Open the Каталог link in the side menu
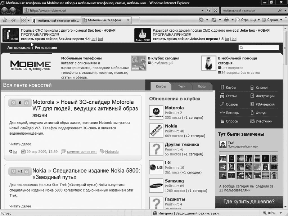Viewport: 288px width, 216px height. click(x=261, y=87)
